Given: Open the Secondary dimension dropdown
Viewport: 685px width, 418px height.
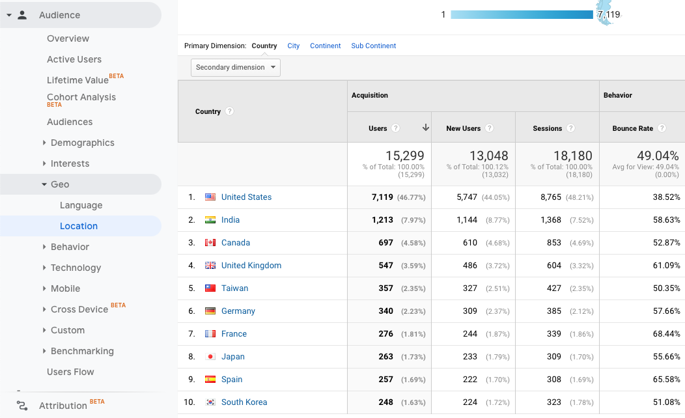Looking at the screenshot, I should click(236, 67).
